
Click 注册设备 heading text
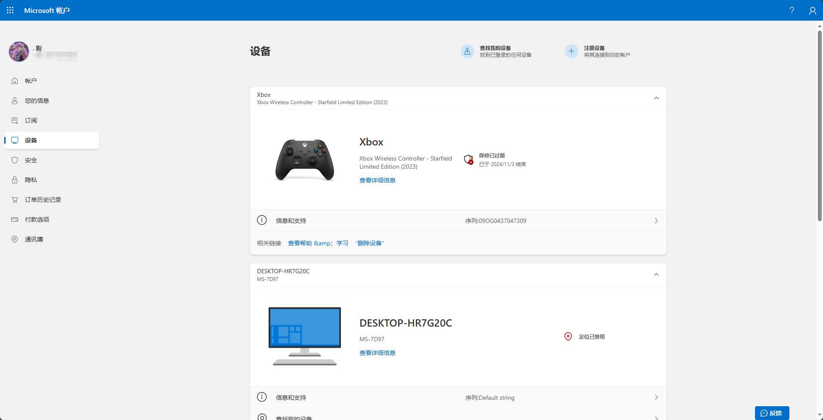pyautogui.click(x=594, y=48)
